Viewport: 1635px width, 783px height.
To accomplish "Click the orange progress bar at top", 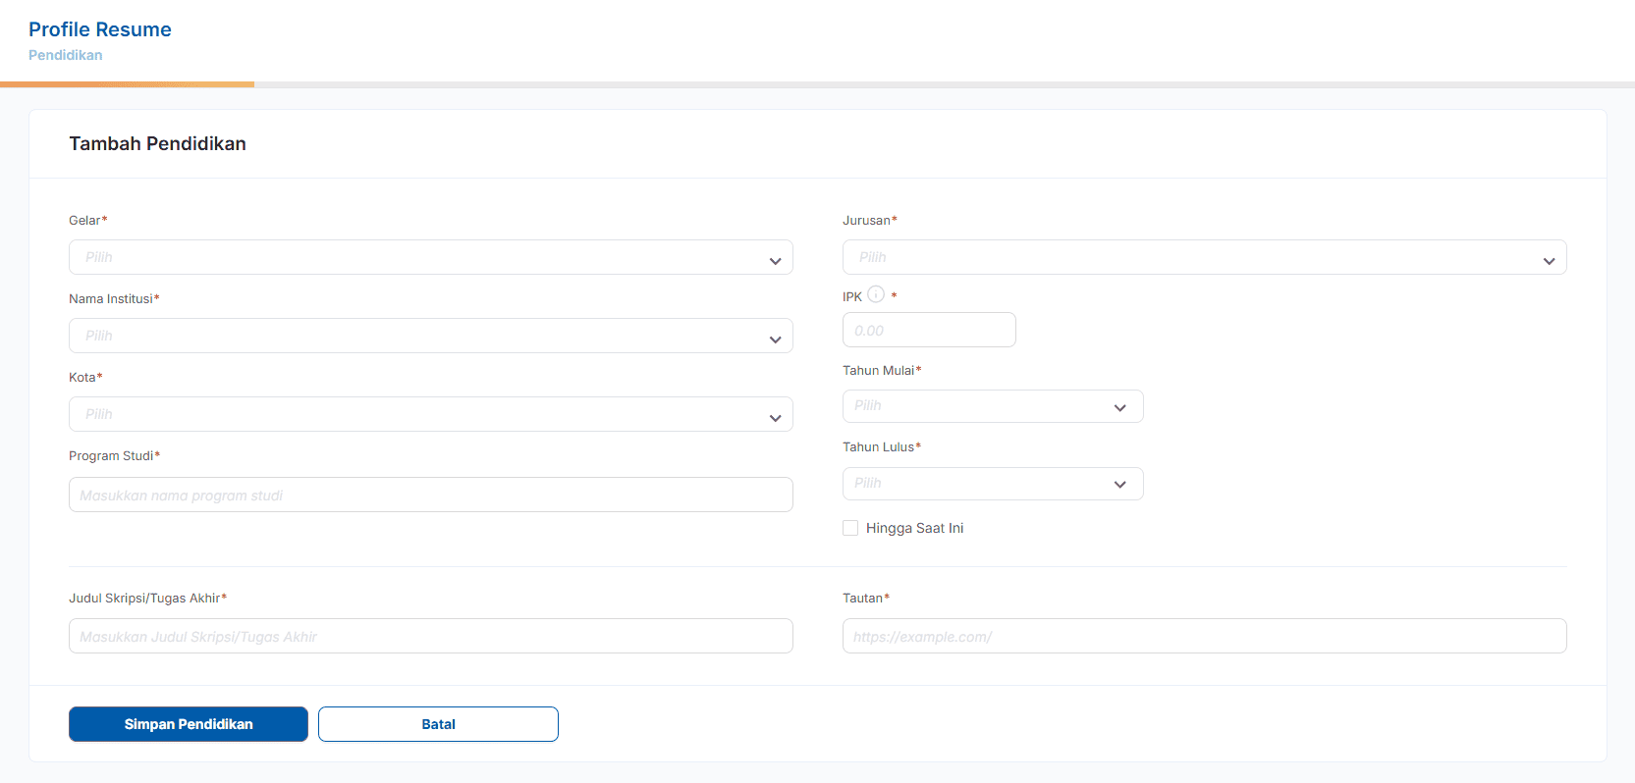I will [128, 84].
